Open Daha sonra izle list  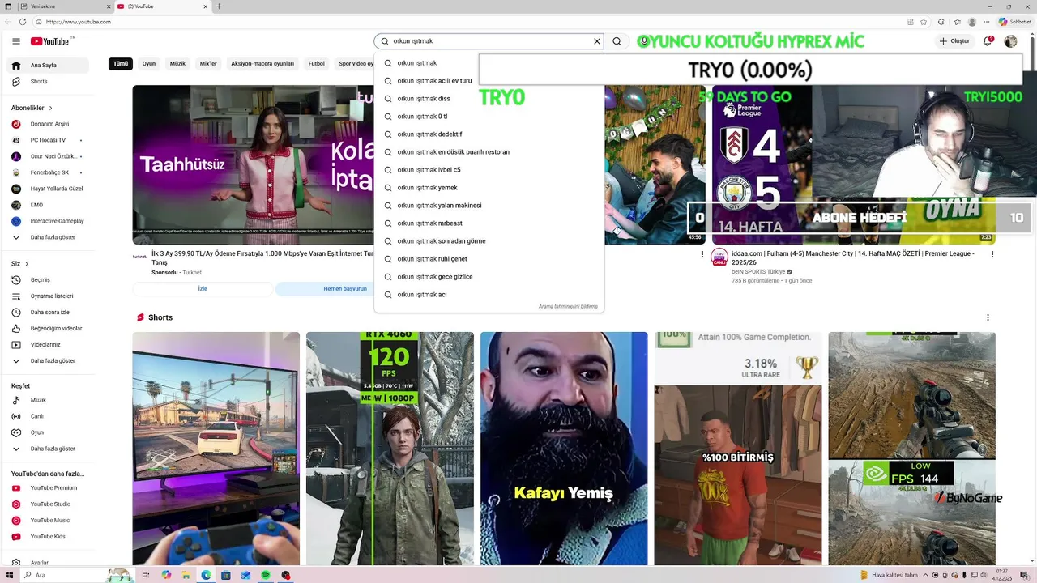point(49,313)
